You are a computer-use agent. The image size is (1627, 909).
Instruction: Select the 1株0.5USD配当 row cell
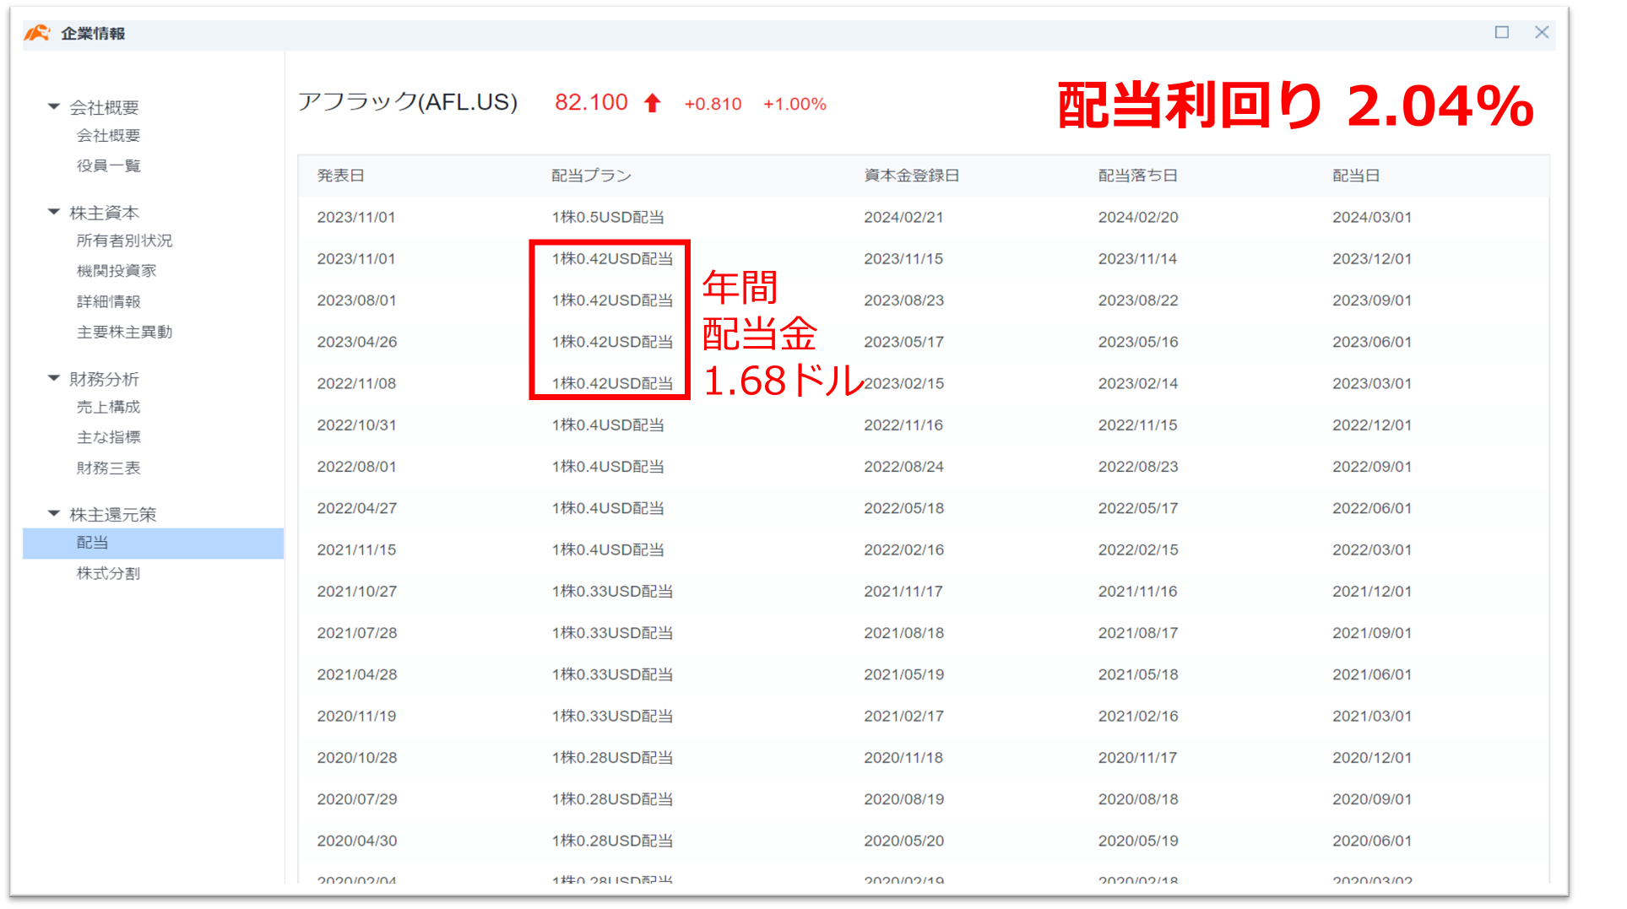[x=608, y=217]
